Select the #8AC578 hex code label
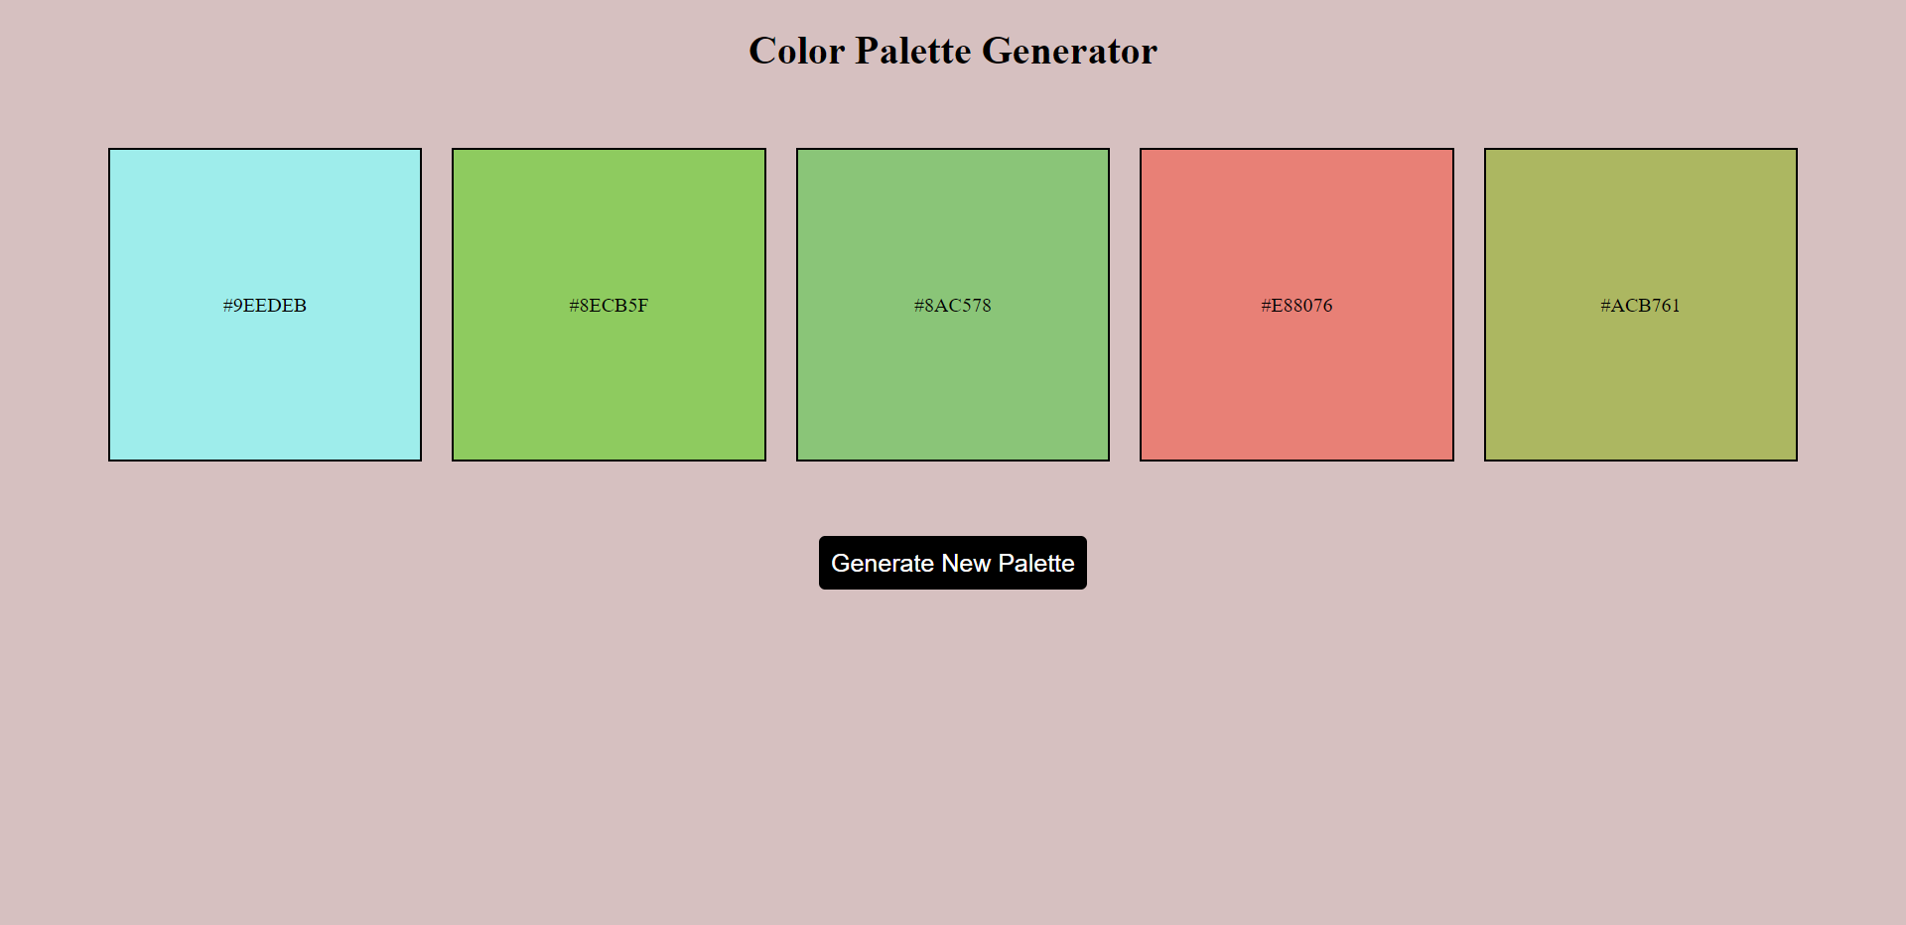The height and width of the screenshot is (925, 1906). (952, 306)
